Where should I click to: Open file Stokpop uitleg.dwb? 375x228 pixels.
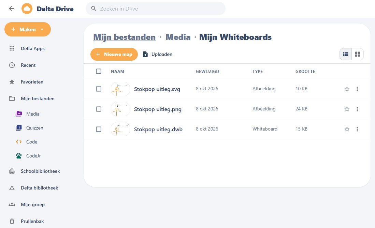[158, 129]
